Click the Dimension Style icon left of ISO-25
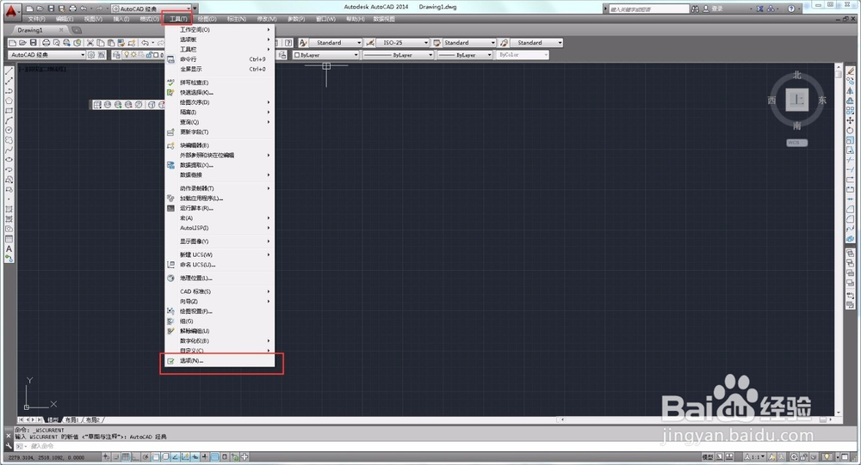861x465 pixels. (x=370, y=43)
